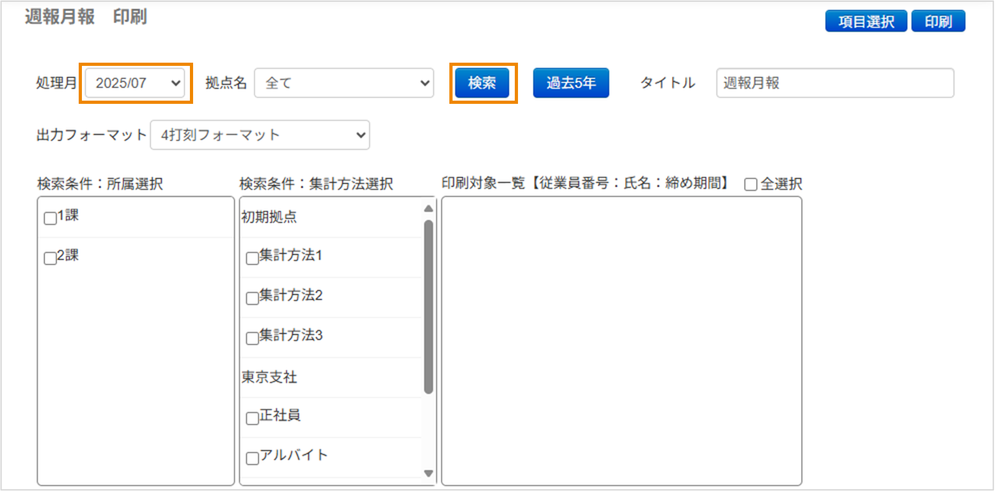
Task: Open the 処理月 month dropdown
Action: coord(134,83)
